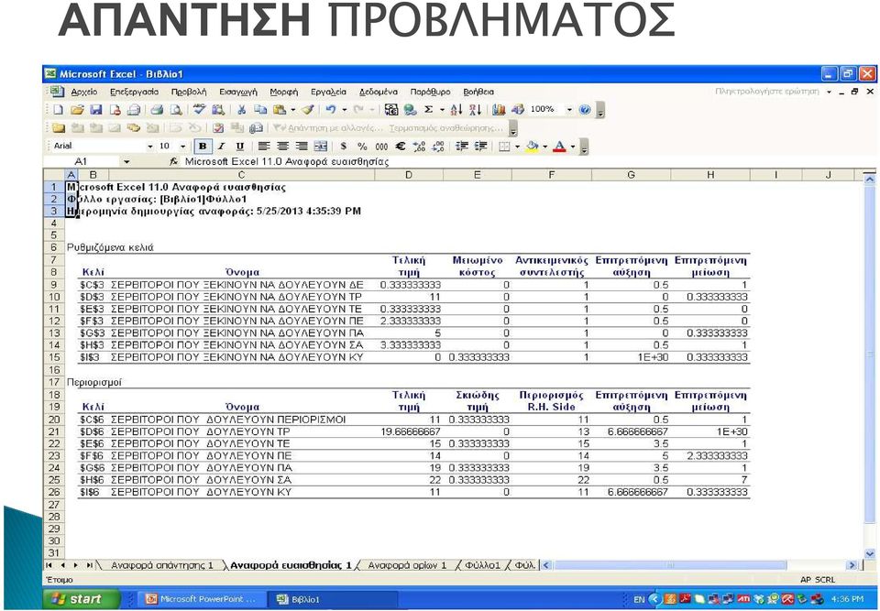Open the Borders dropdown arrow
880x611 pixels.
point(517,147)
